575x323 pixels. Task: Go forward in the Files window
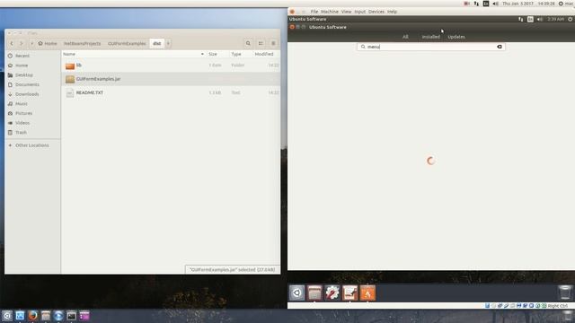click(22, 43)
